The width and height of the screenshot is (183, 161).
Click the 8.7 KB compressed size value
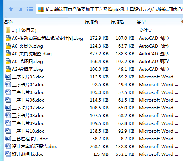click(127, 139)
